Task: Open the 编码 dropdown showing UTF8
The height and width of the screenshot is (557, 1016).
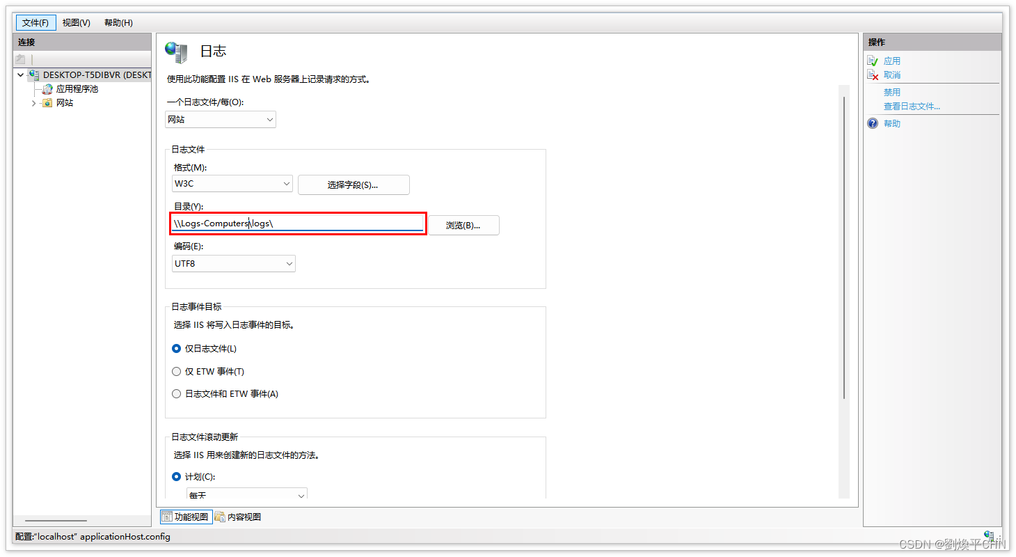Action: 234,264
